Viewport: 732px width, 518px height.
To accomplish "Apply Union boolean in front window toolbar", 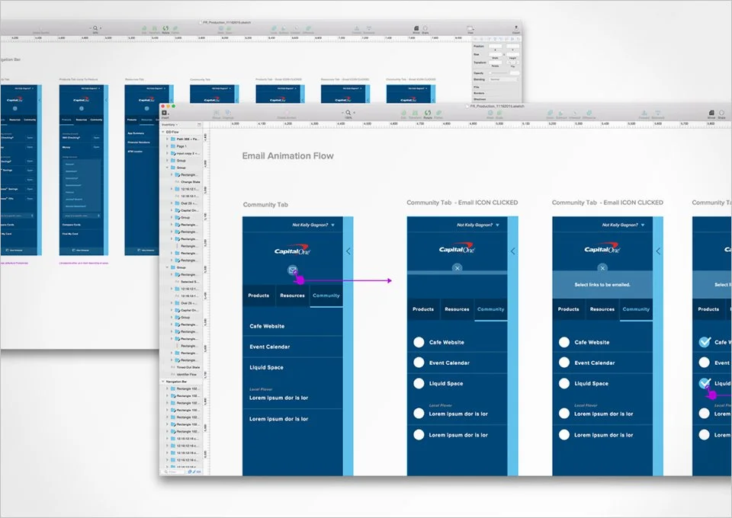I will click(x=550, y=113).
